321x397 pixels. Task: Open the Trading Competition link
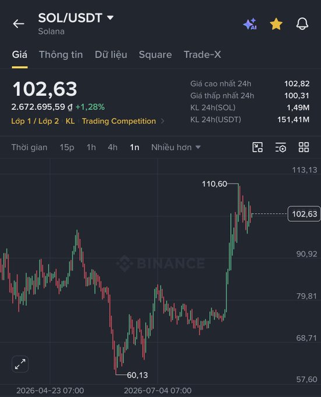coord(119,121)
